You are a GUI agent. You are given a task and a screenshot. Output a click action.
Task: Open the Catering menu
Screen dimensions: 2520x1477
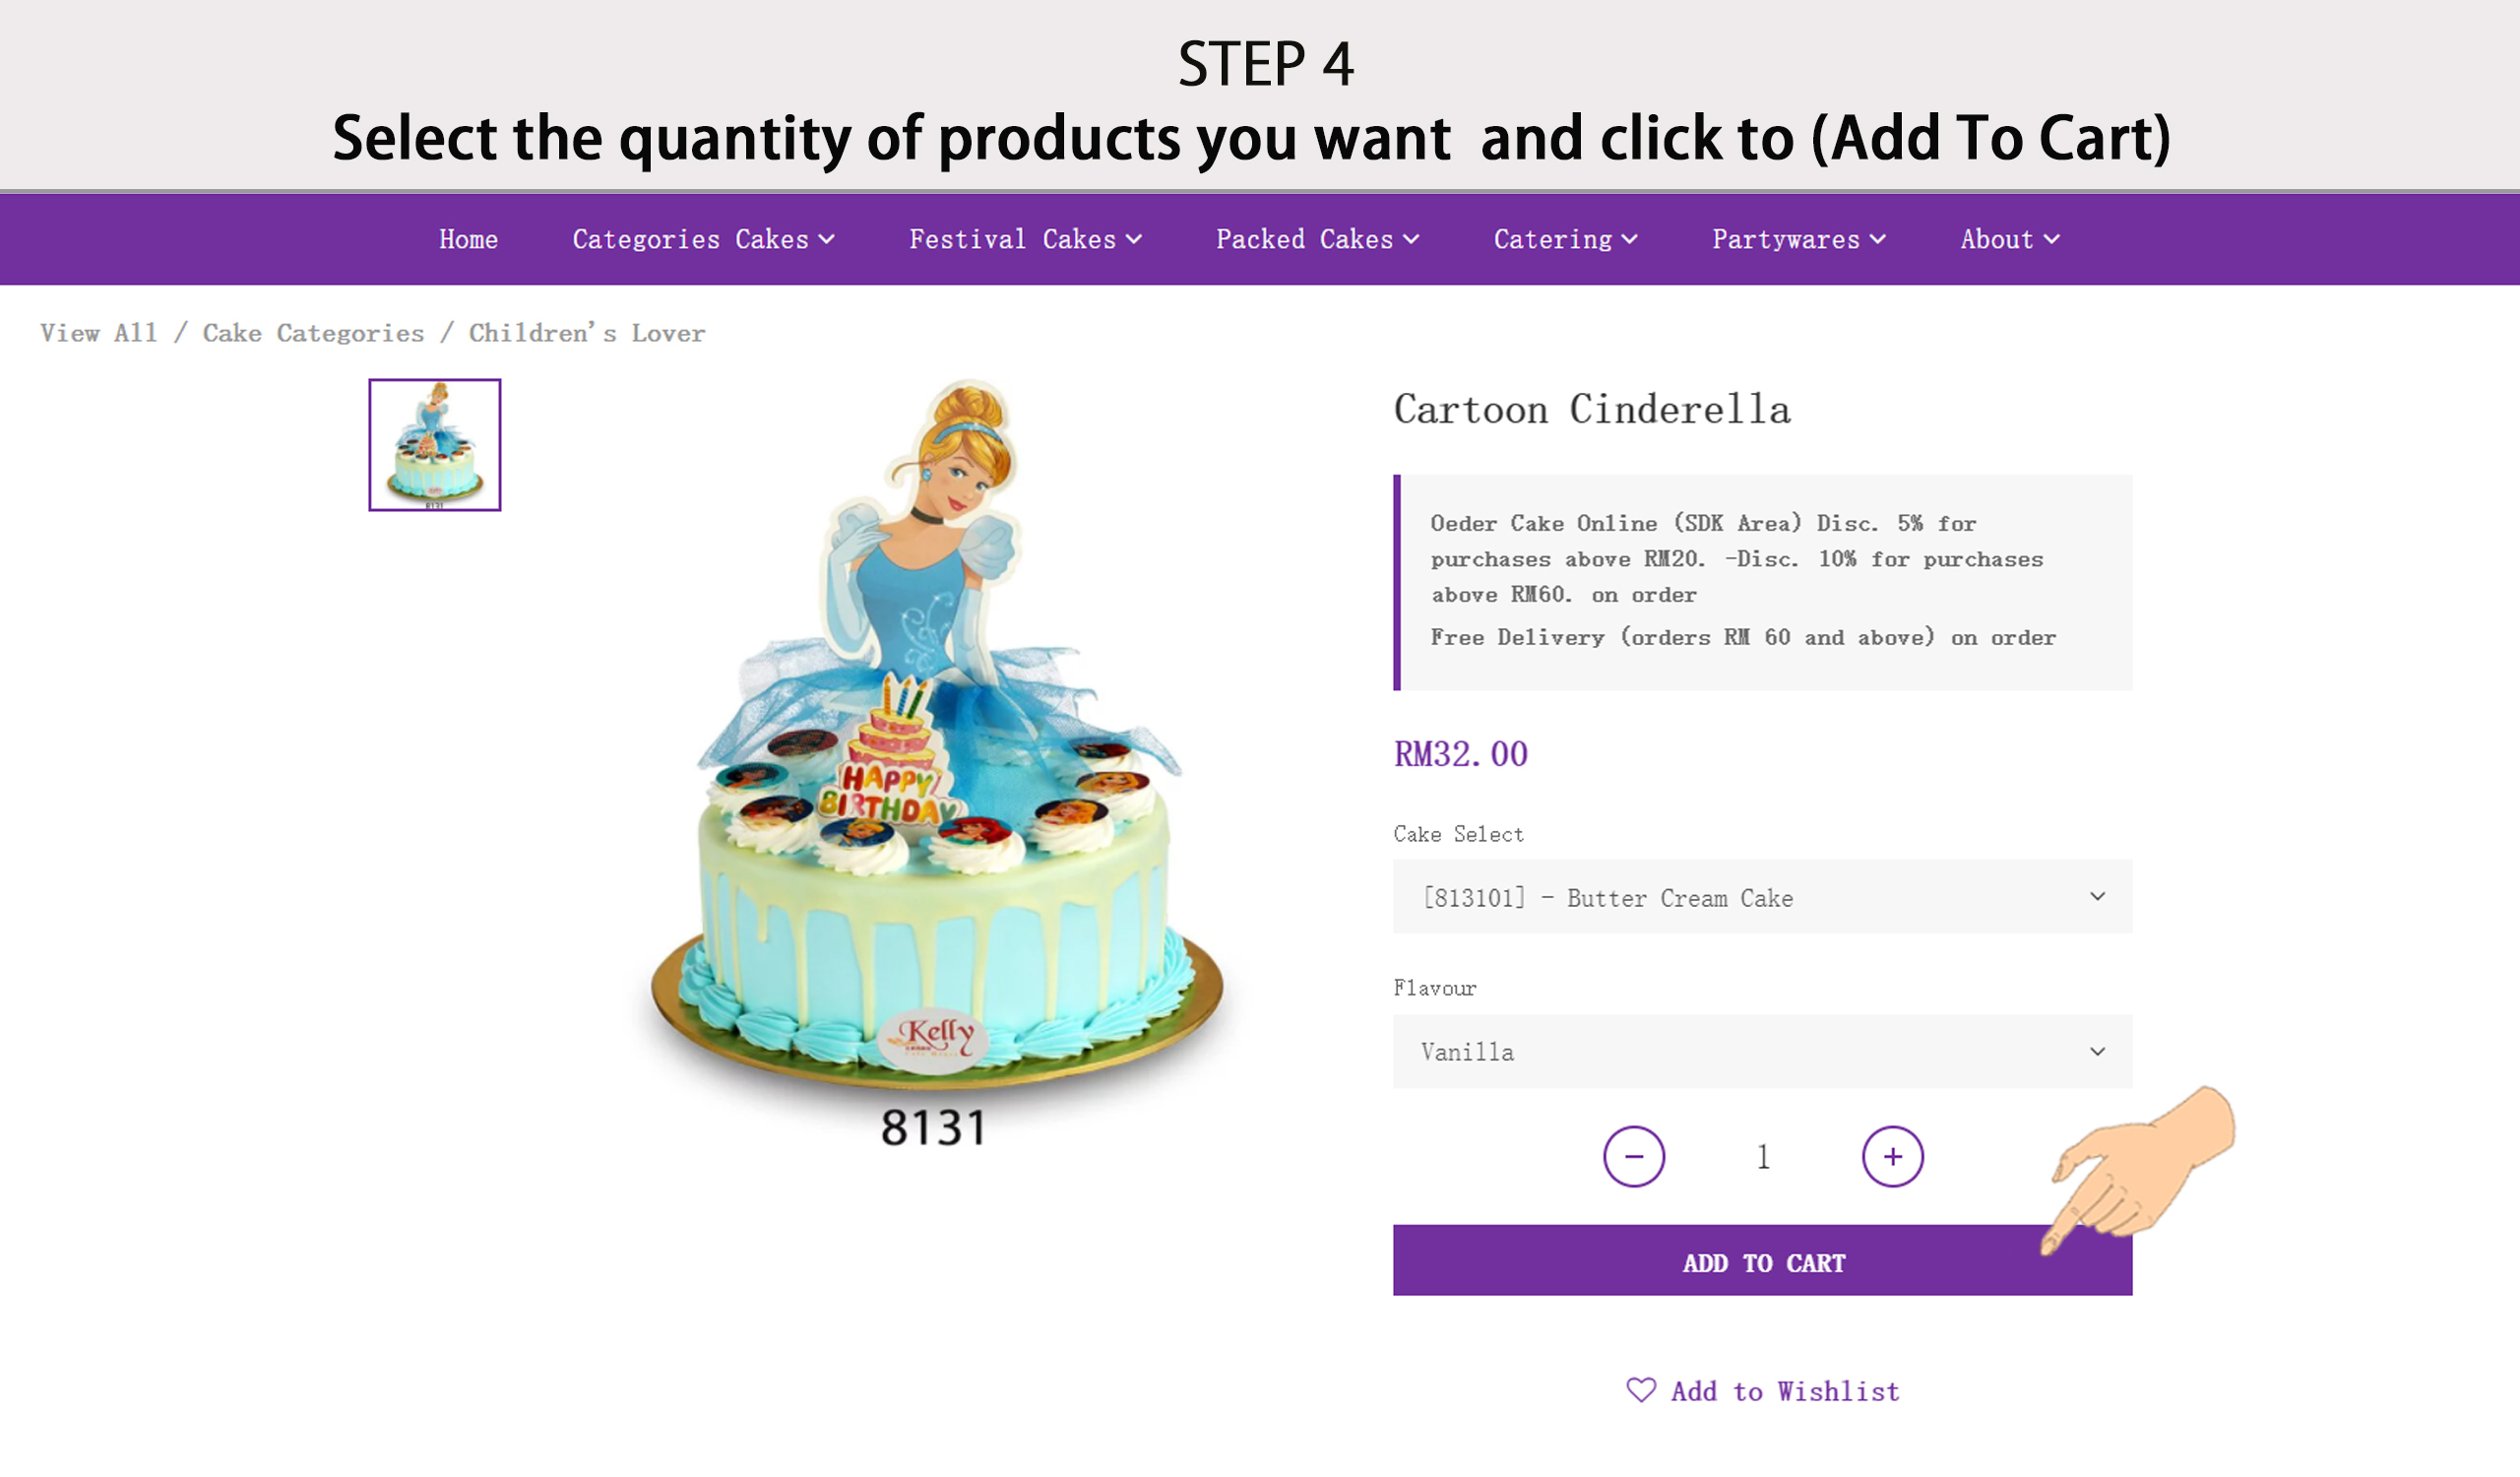(x=1565, y=239)
